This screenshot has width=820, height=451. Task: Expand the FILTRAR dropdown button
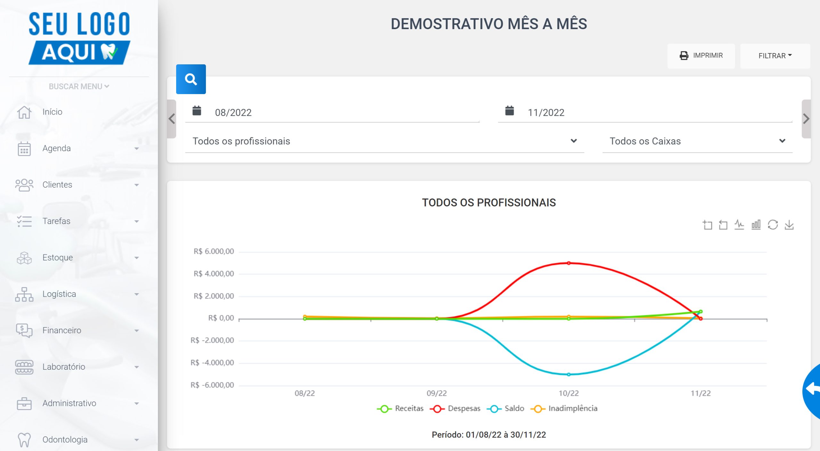[775, 56]
